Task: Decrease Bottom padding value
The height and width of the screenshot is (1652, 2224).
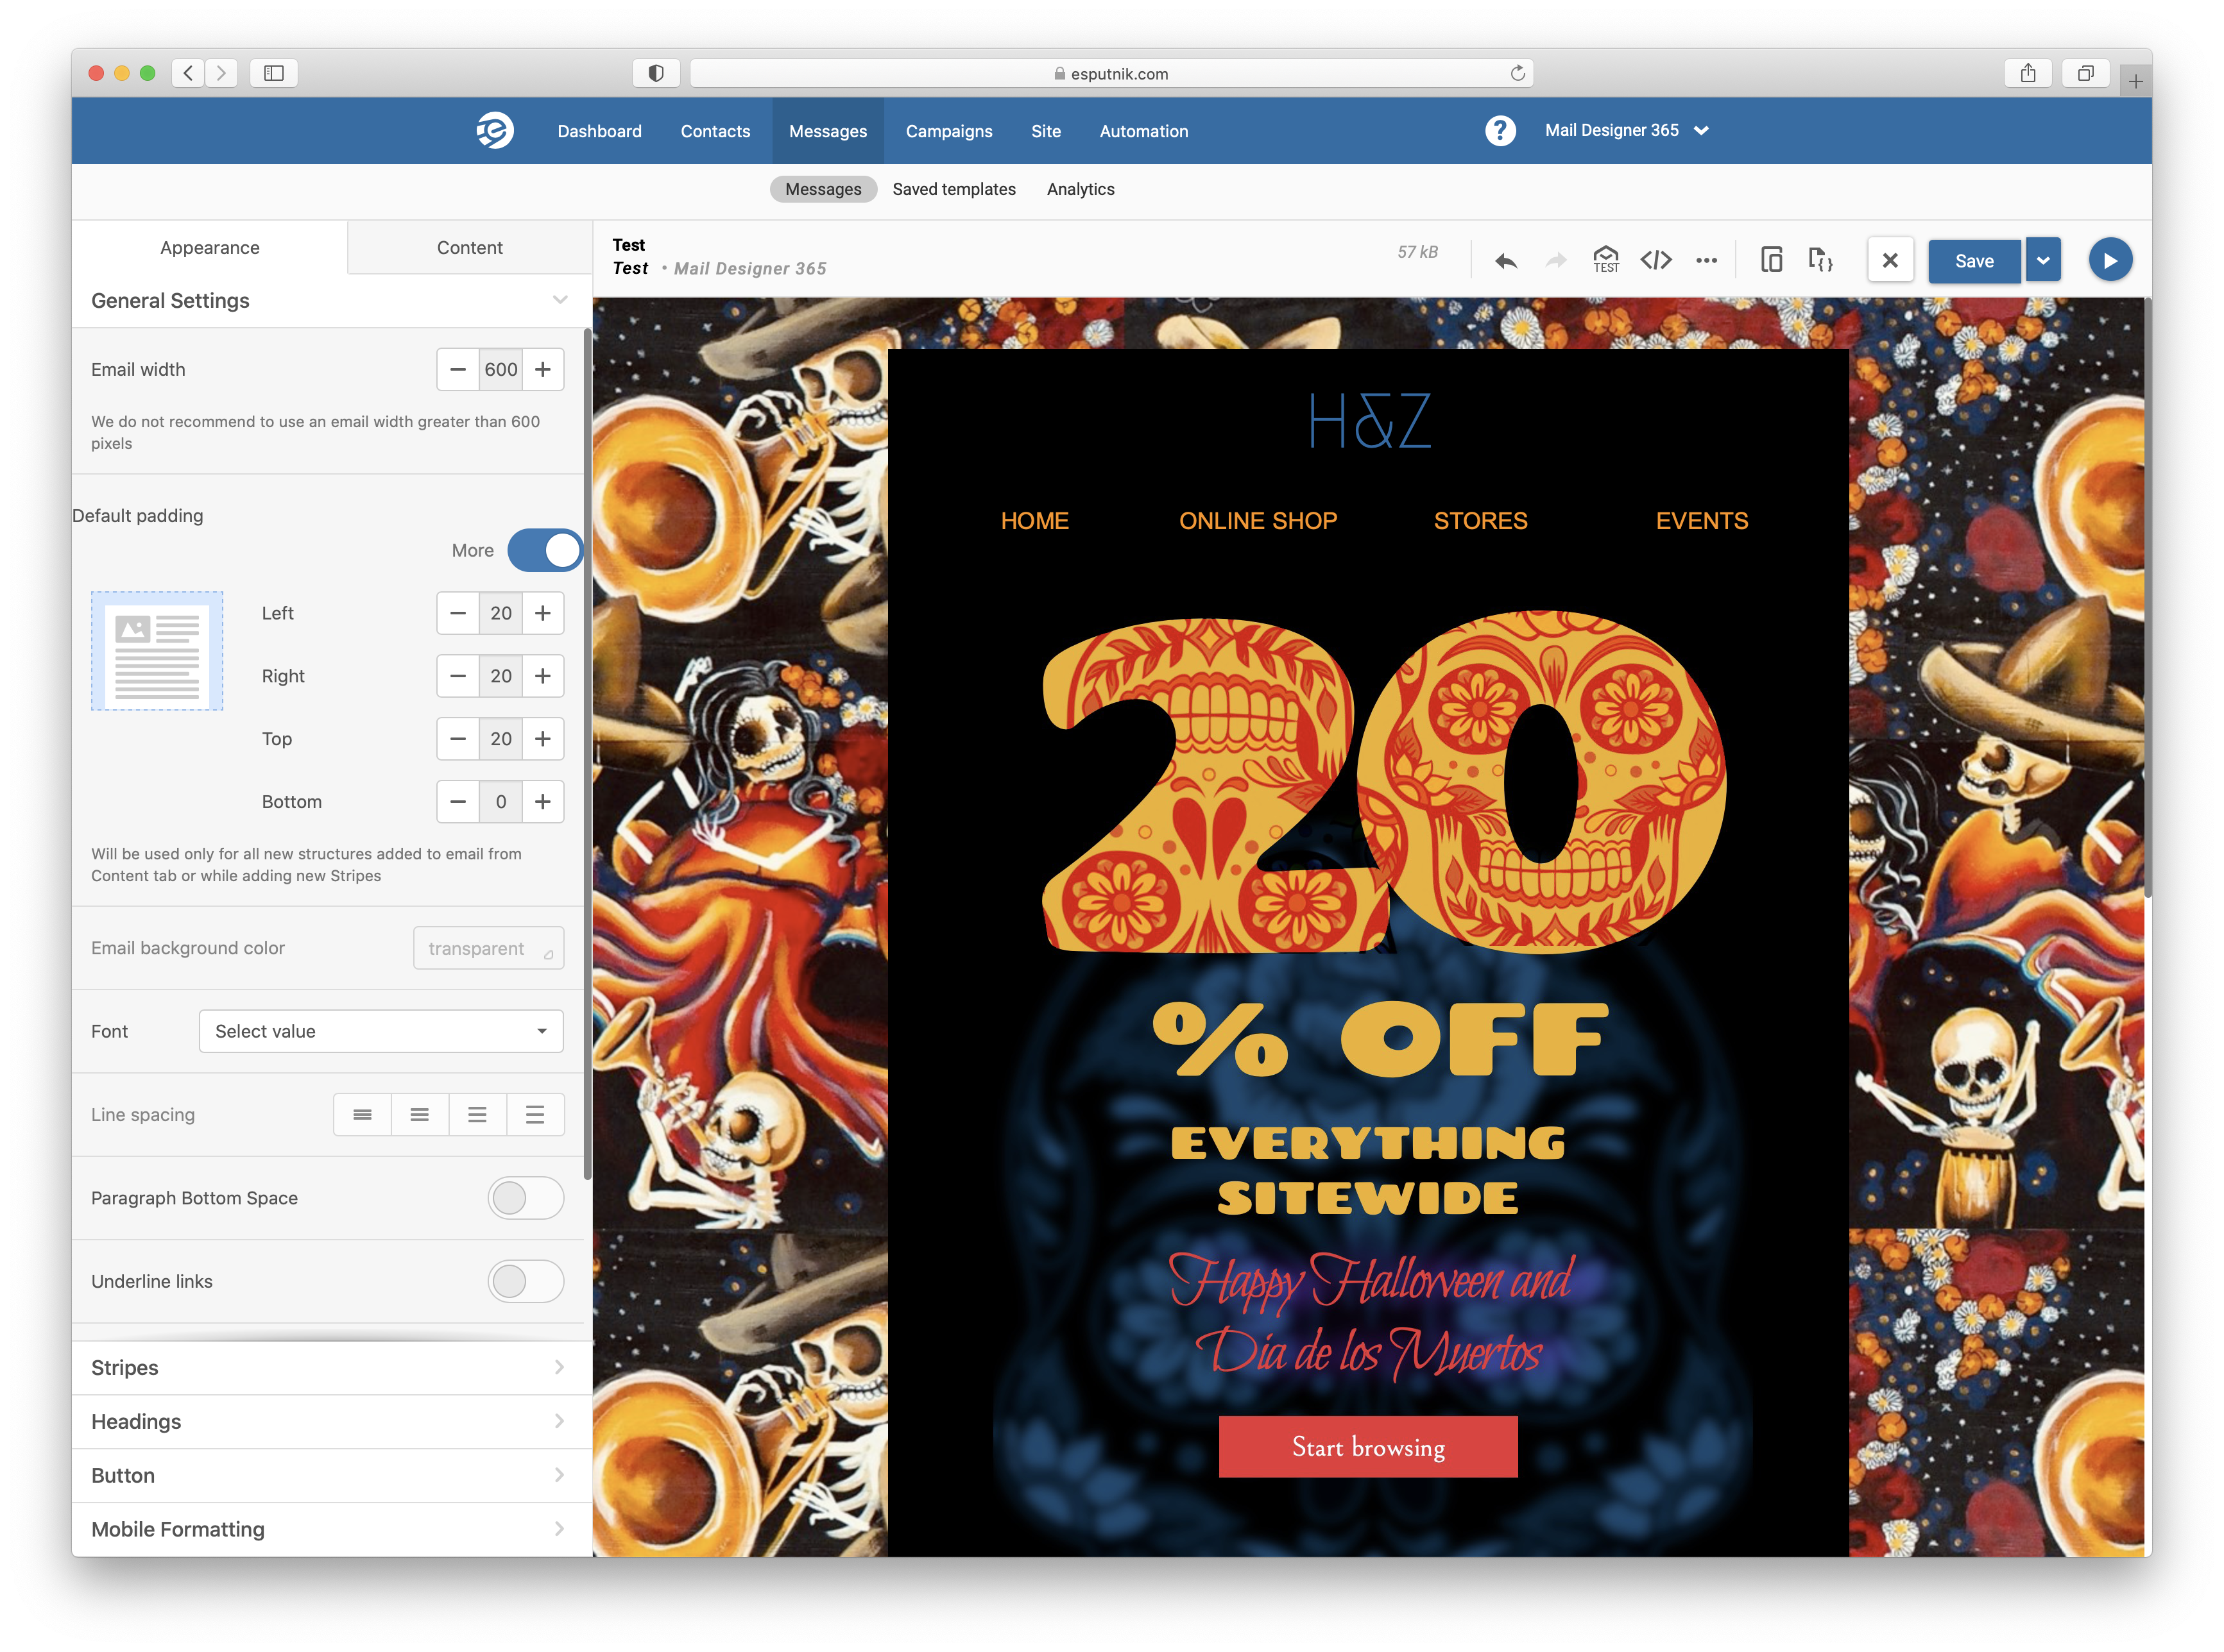Action: click(458, 802)
